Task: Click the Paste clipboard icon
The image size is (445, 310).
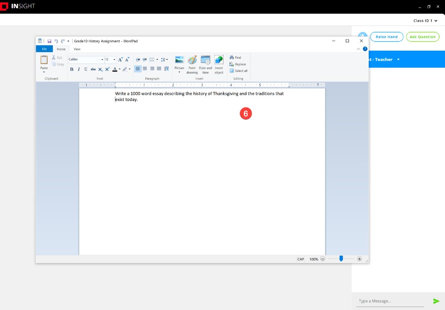Action: (x=44, y=60)
